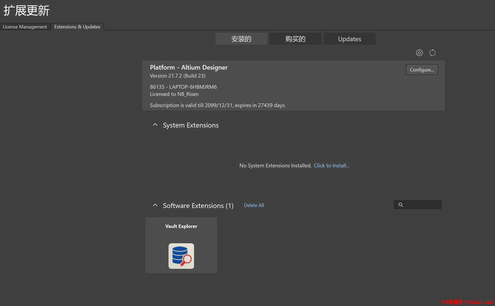Collapse the Software Extensions section
The height and width of the screenshot is (306, 495).
coord(155,205)
